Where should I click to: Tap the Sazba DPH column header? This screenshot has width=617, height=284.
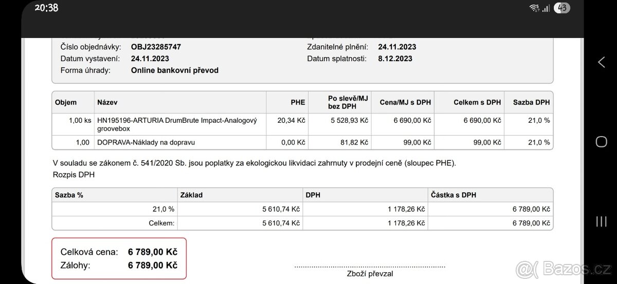[x=531, y=102]
